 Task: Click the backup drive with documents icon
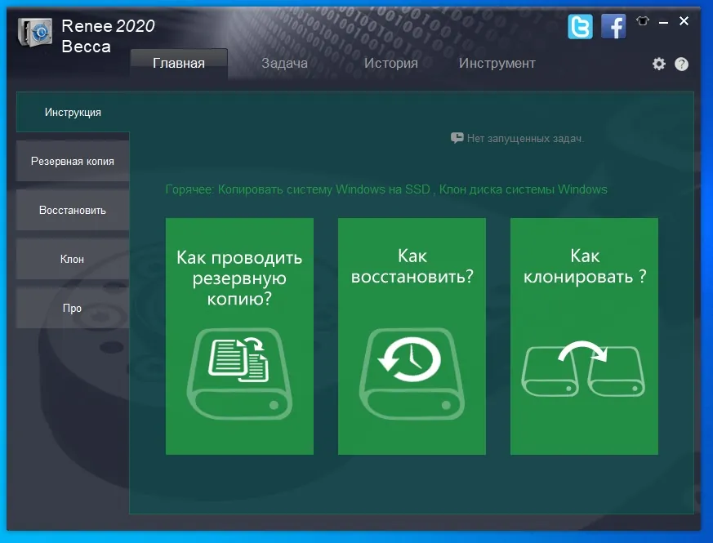(239, 373)
